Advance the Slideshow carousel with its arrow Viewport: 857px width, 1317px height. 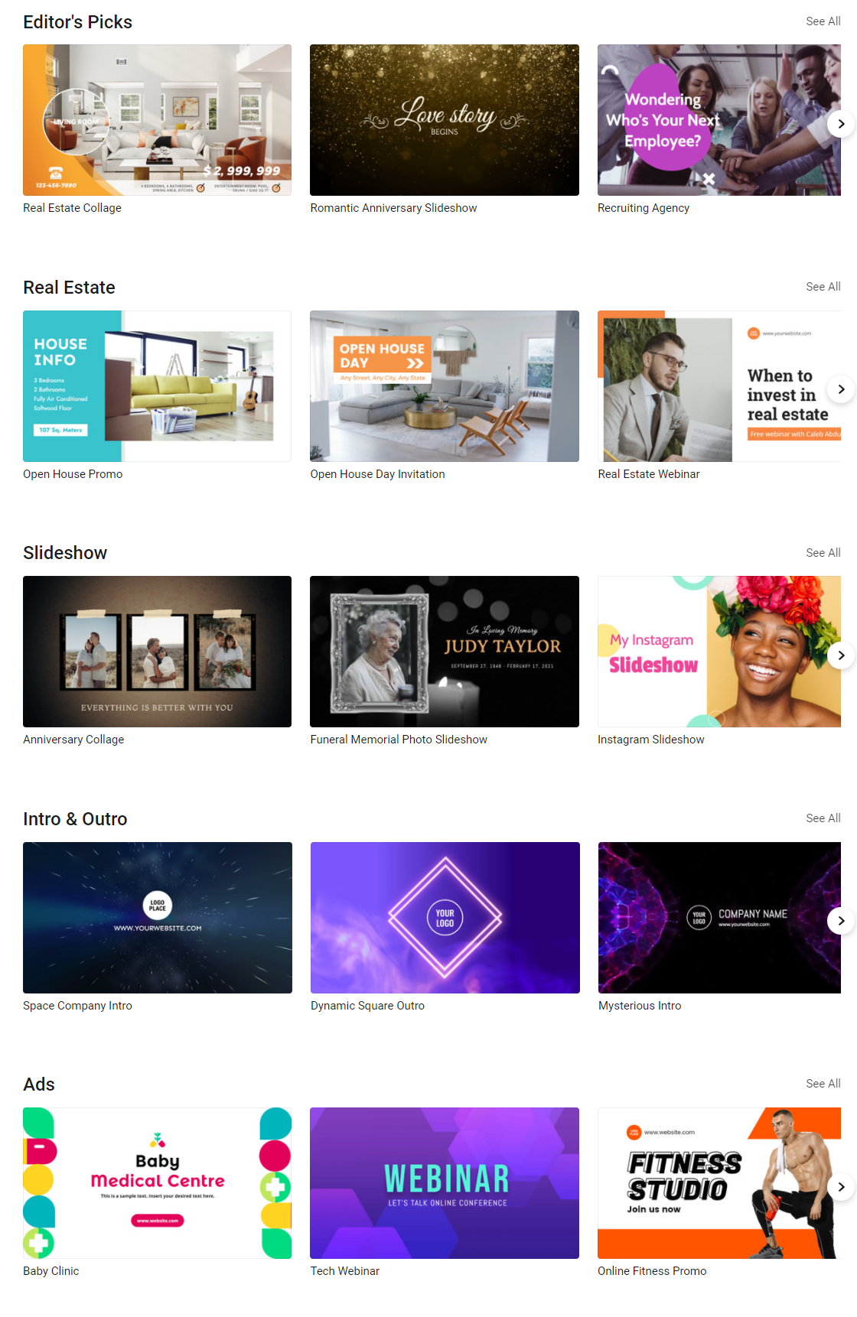[x=841, y=655]
